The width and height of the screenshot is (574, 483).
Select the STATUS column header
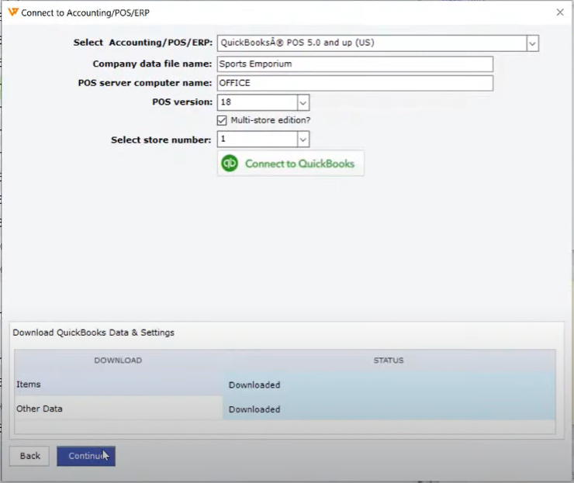click(389, 361)
